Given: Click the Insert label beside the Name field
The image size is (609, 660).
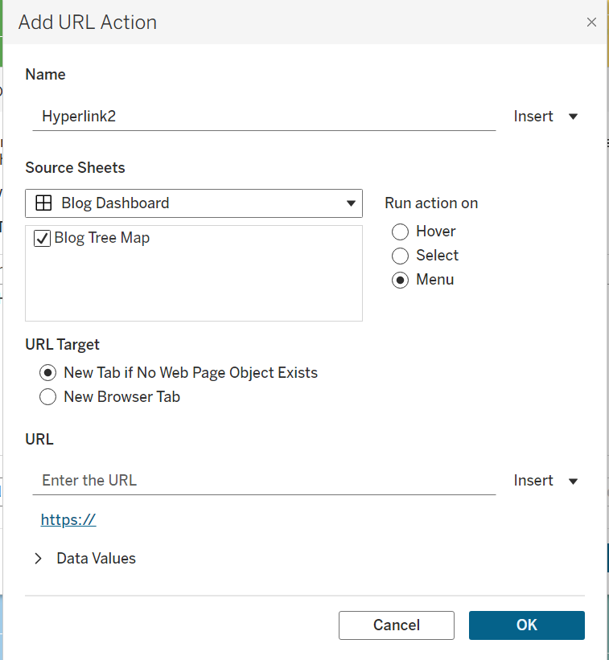Looking at the screenshot, I should [533, 117].
